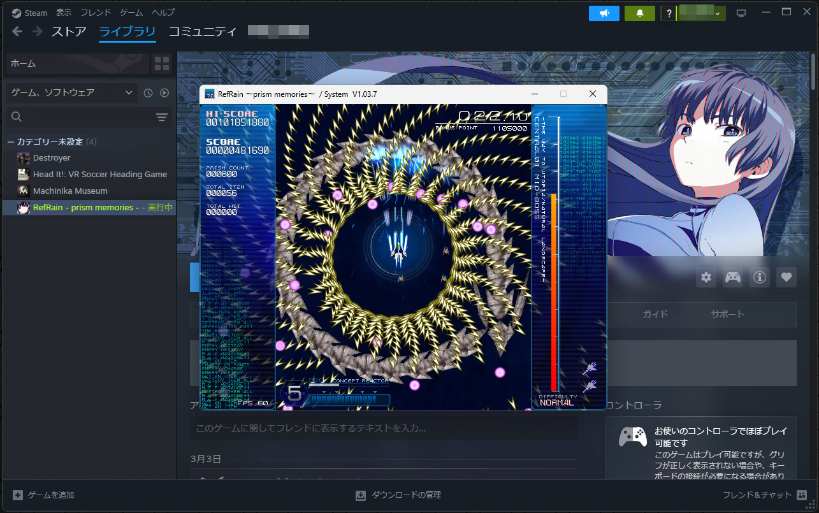The width and height of the screenshot is (819, 513).
Task: View game info via the "i" icon
Action: click(759, 277)
